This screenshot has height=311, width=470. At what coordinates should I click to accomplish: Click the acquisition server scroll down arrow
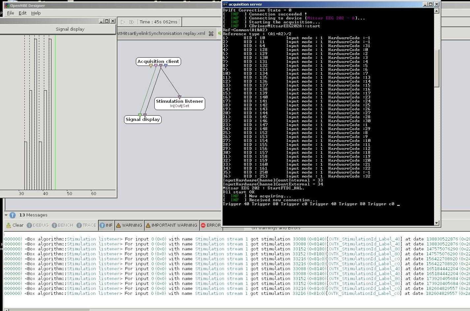pyautogui.click(x=437, y=223)
